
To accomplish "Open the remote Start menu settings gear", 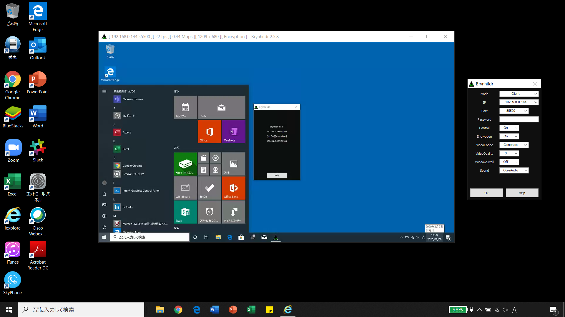I will click(104, 216).
